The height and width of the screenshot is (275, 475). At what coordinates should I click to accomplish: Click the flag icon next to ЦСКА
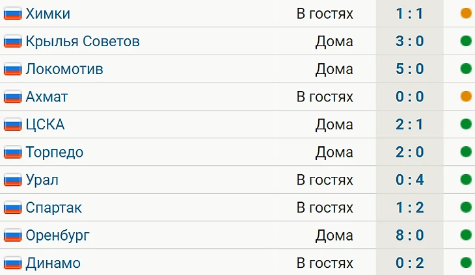click(13, 125)
